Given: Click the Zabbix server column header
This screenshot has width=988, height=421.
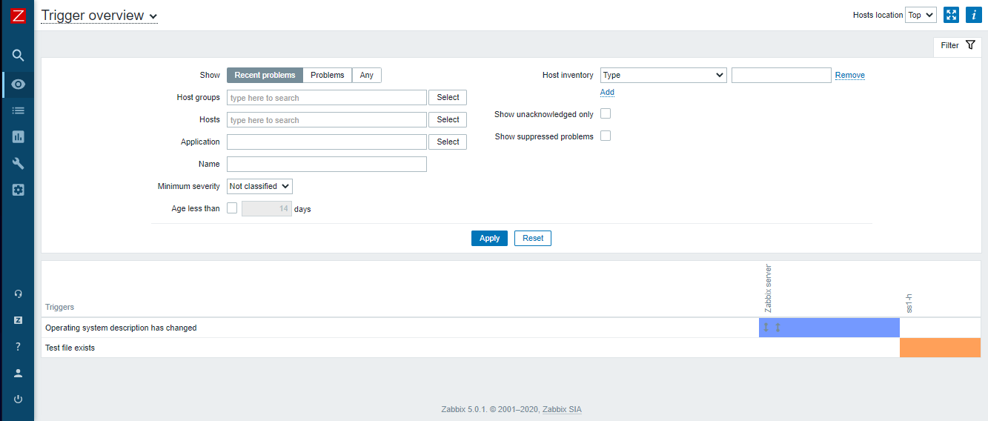Looking at the screenshot, I should point(768,288).
